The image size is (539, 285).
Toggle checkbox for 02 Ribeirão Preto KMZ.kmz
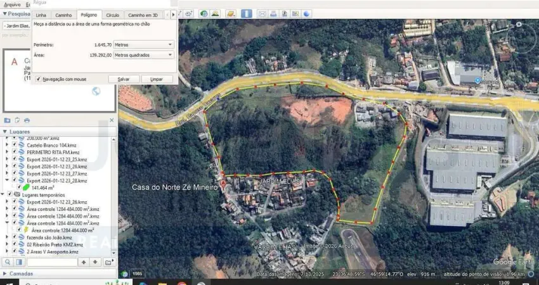[x=14, y=244]
